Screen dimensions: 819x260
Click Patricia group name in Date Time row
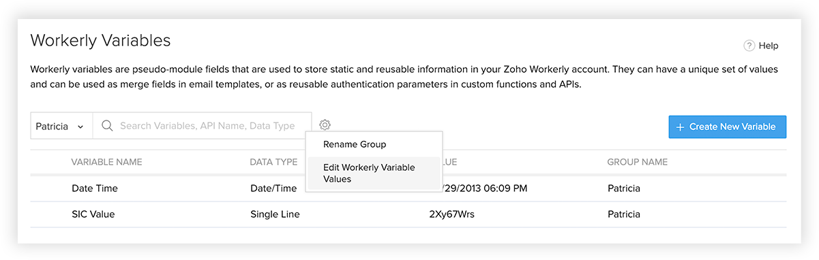point(624,189)
